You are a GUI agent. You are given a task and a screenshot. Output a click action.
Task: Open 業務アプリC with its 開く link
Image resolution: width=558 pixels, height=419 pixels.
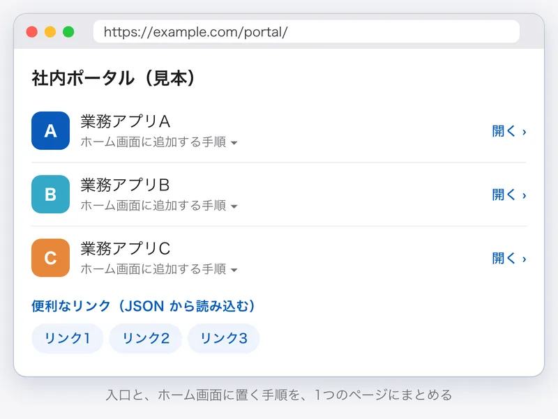coord(509,258)
